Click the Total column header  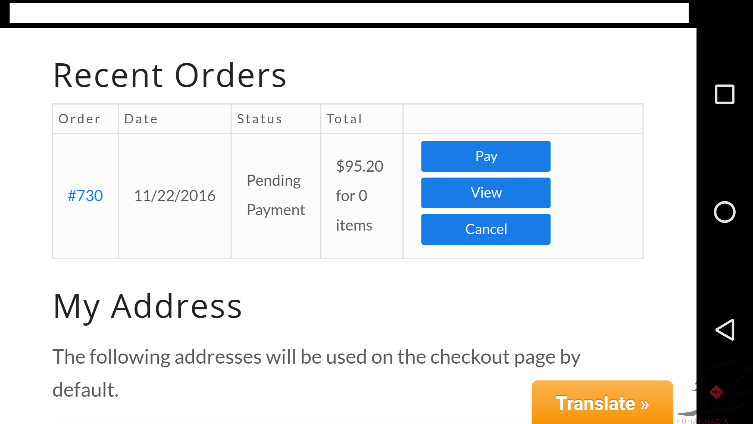click(x=344, y=119)
